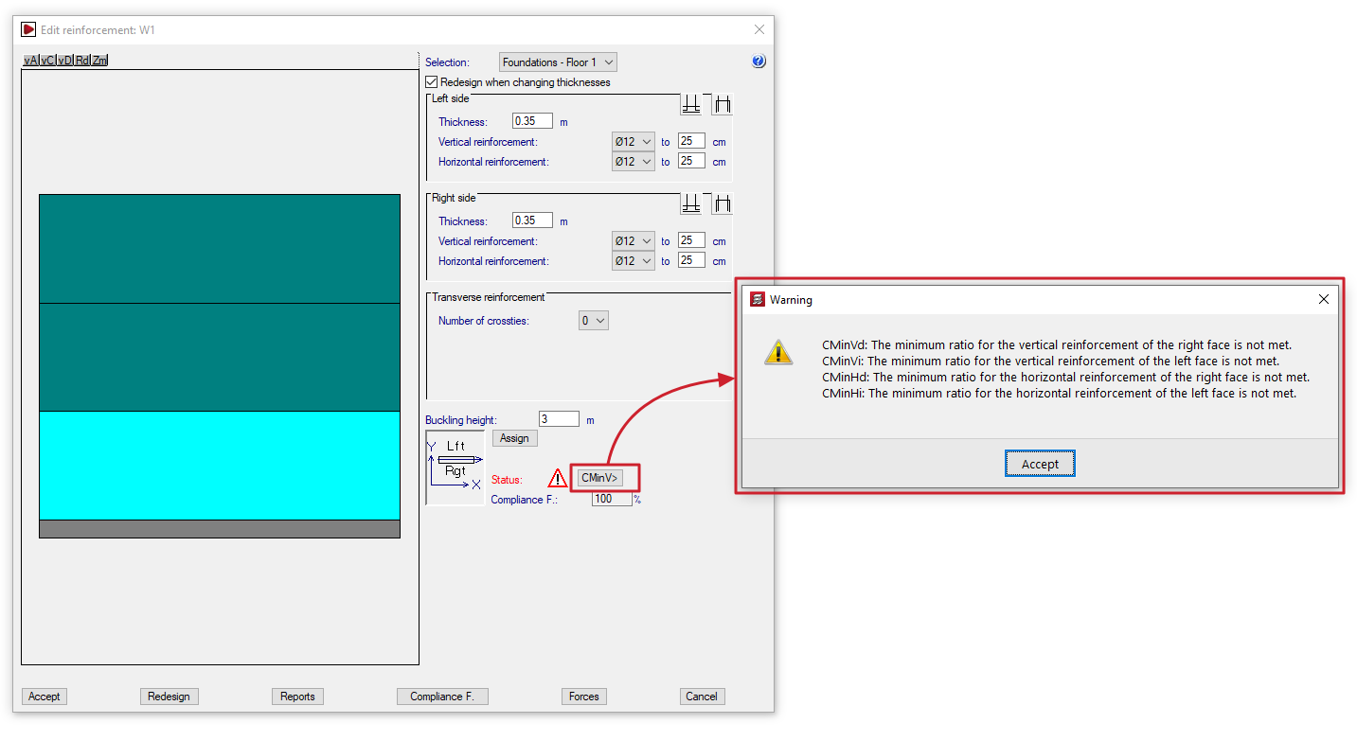Toggle Redesign when changing thicknesses checkbox
Screen dimensions: 1357x741
click(432, 82)
